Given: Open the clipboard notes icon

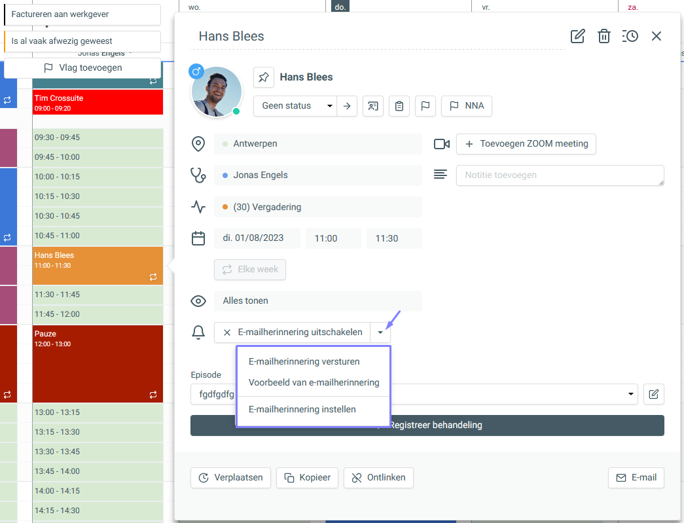Looking at the screenshot, I should [x=399, y=106].
